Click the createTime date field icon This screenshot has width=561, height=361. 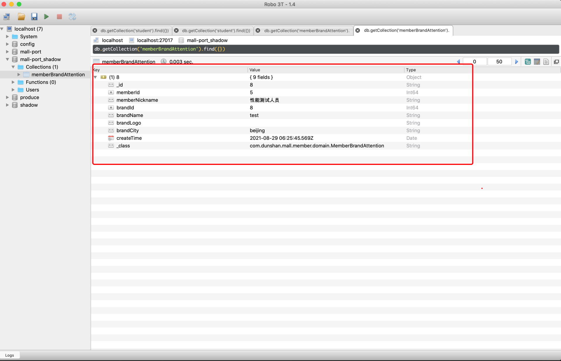point(111,138)
